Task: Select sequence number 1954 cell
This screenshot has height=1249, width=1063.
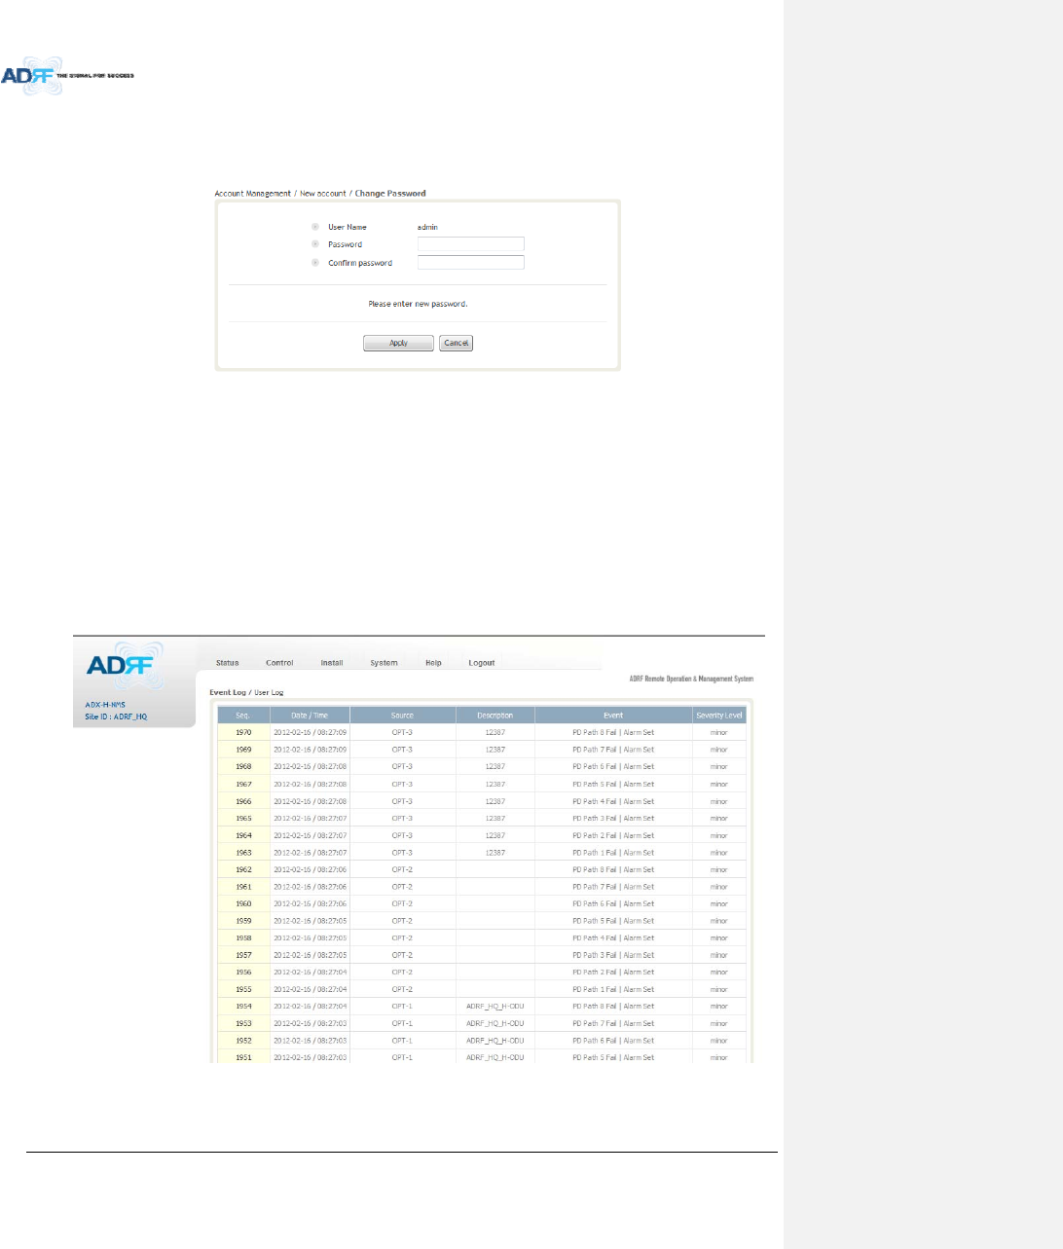Action: click(243, 1007)
